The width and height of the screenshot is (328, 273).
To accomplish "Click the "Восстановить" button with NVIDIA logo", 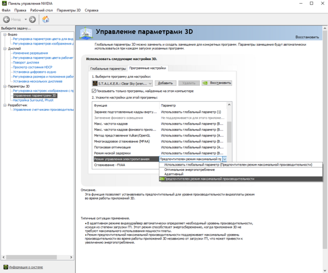I will tap(217, 83).
